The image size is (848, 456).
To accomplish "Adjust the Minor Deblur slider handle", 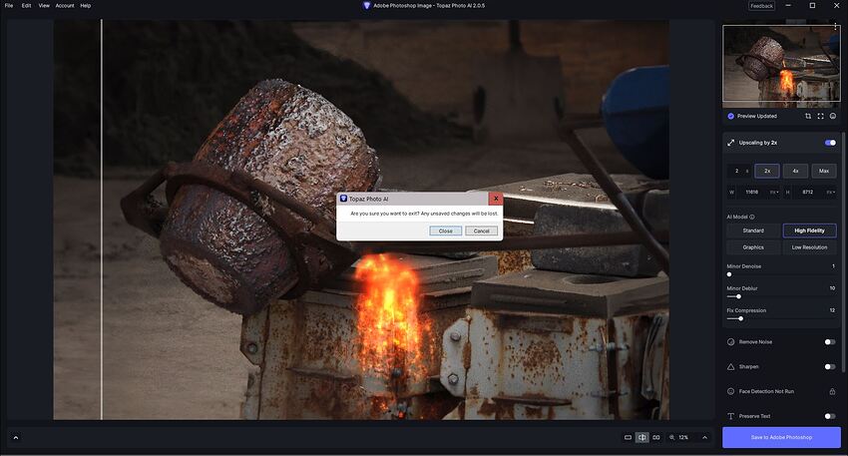I will pos(738,296).
